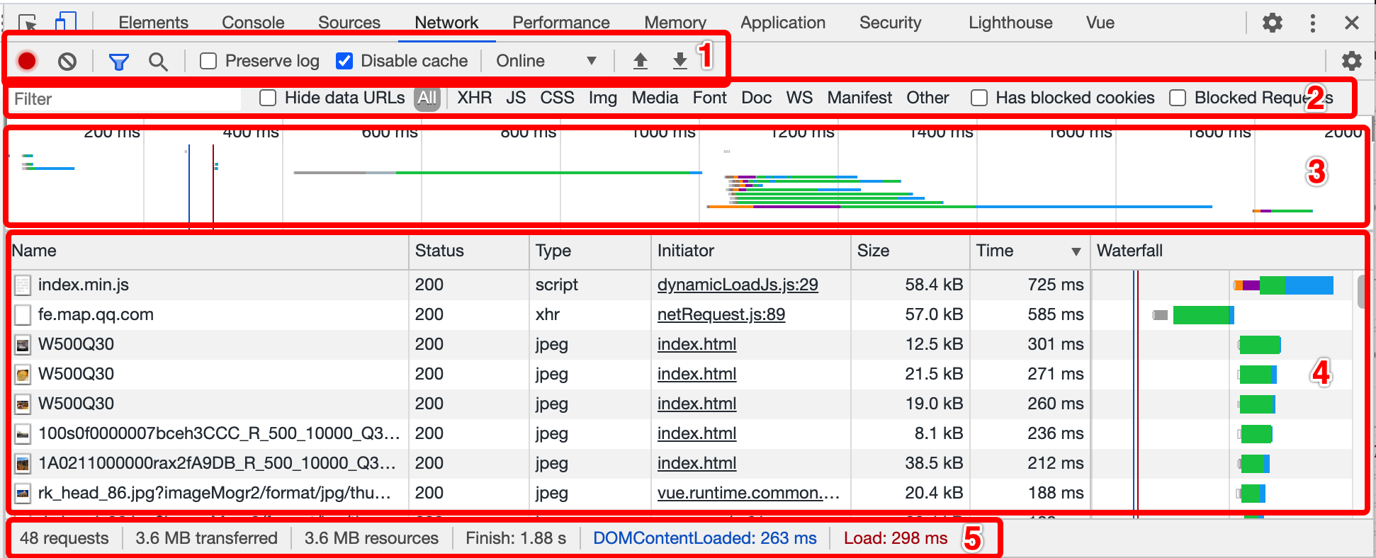
Task: Toggle the filter funnel icon
Action: 118,62
